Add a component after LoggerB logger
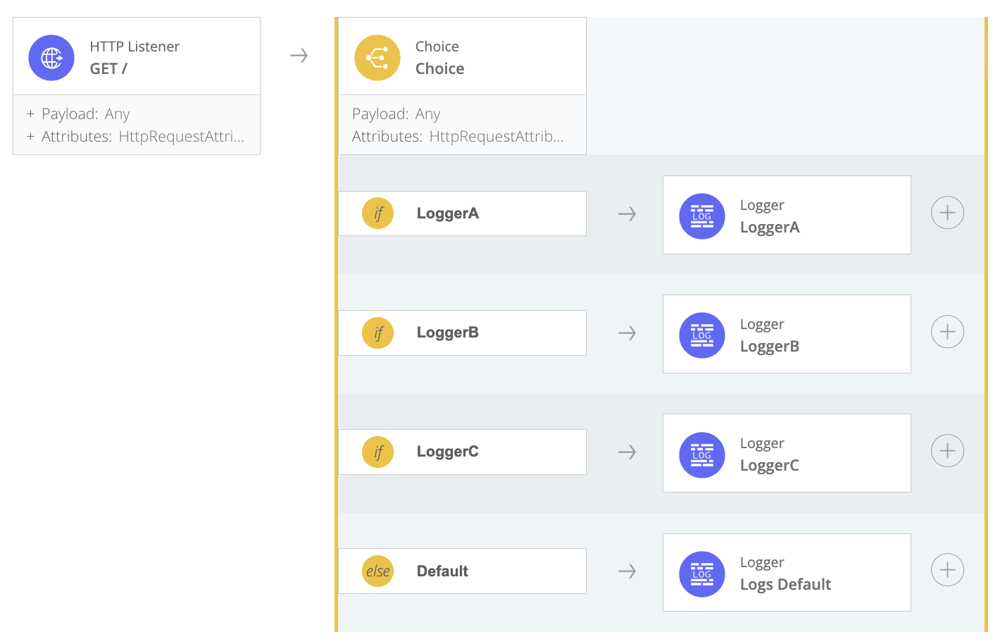Screen dimensions: 1000x644 coord(947,332)
